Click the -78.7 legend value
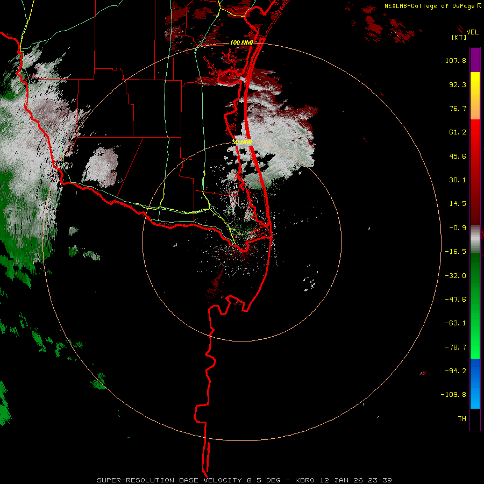Viewport: 484px width, 484px height. (455, 347)
